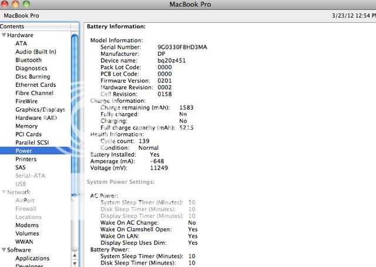Open FireWire hardware info
Viewport: 376px width, 267px height.
coord(26,102)
